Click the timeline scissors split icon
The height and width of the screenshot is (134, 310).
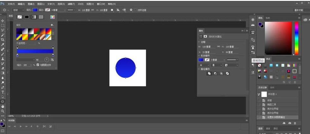point(44,126)
